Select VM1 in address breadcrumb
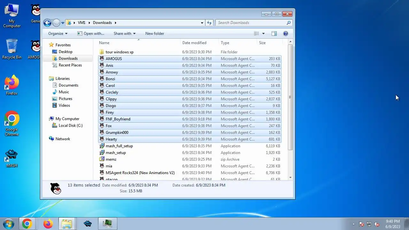The image size is (409, 230). tap(81, 23)
